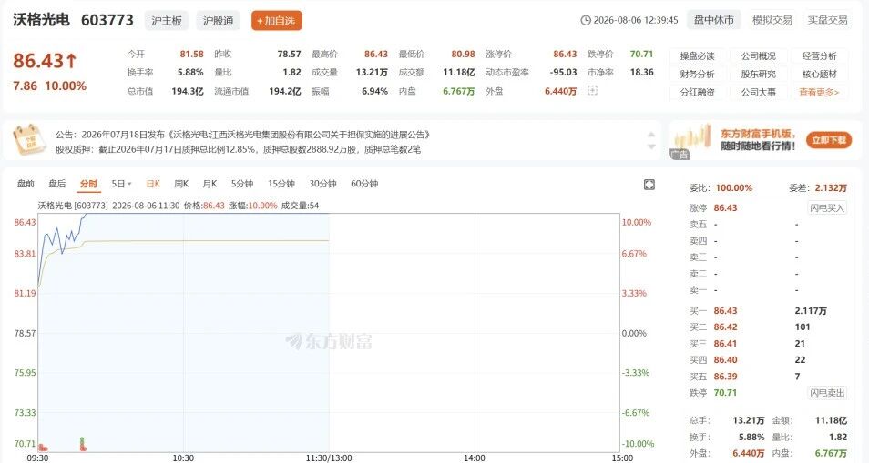The height and width of the screenshot is (463, 869).
Task: Click the 买三 price 86.41
Action: [x=725, y=344]
